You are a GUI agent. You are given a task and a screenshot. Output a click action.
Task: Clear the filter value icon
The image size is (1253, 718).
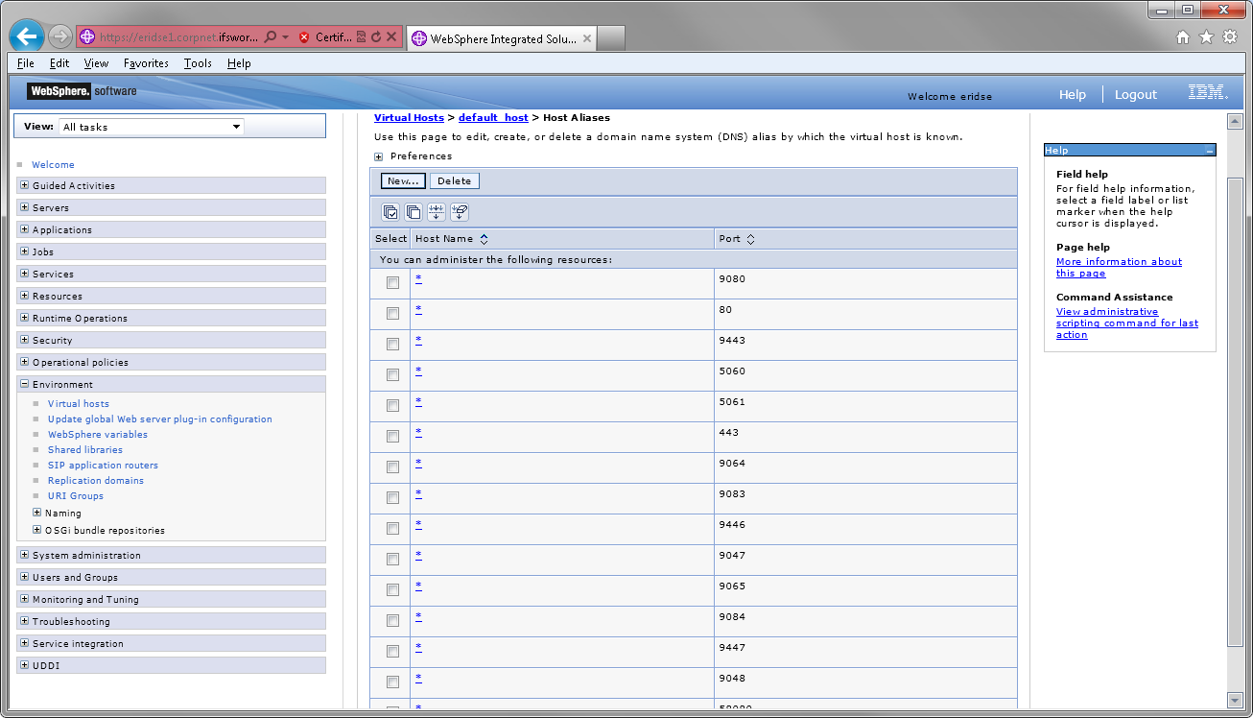click(460, 212)
